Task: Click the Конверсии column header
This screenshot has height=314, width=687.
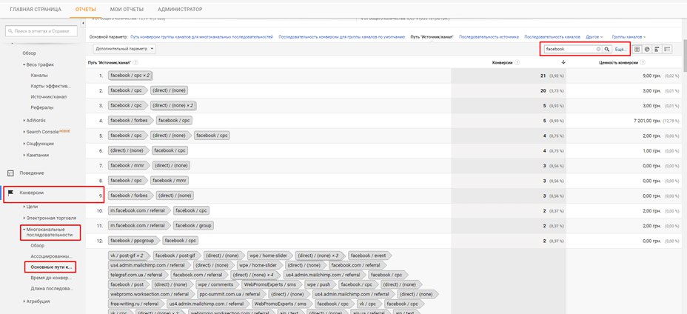Action: [x=502, y=62]
